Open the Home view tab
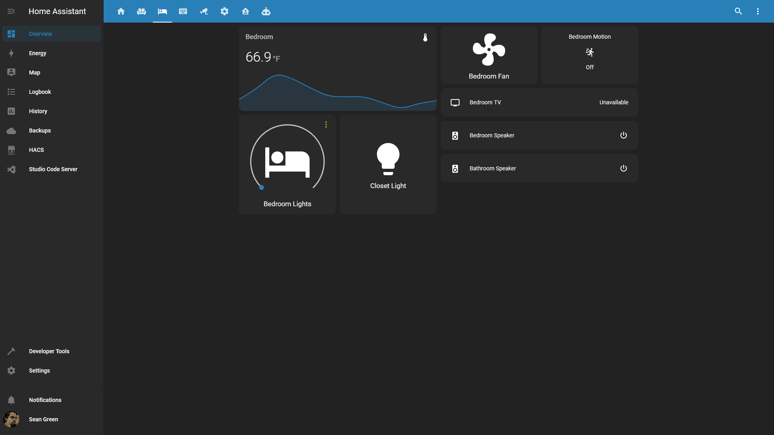 121,11
